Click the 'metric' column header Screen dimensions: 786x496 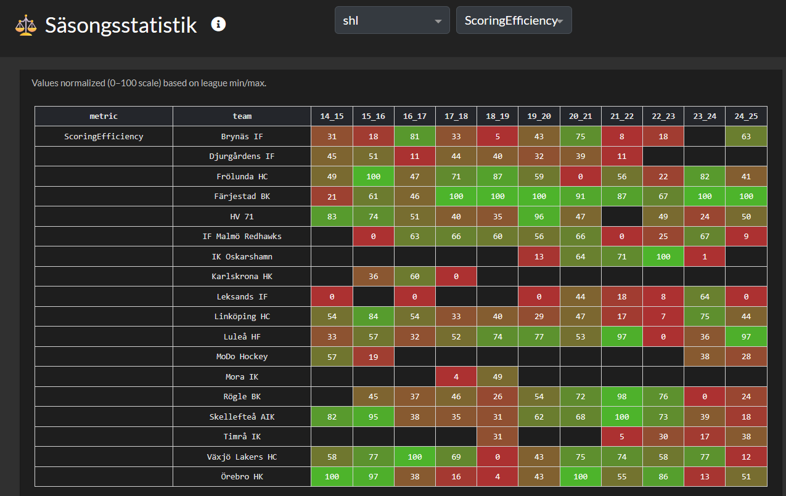[104, 116]
